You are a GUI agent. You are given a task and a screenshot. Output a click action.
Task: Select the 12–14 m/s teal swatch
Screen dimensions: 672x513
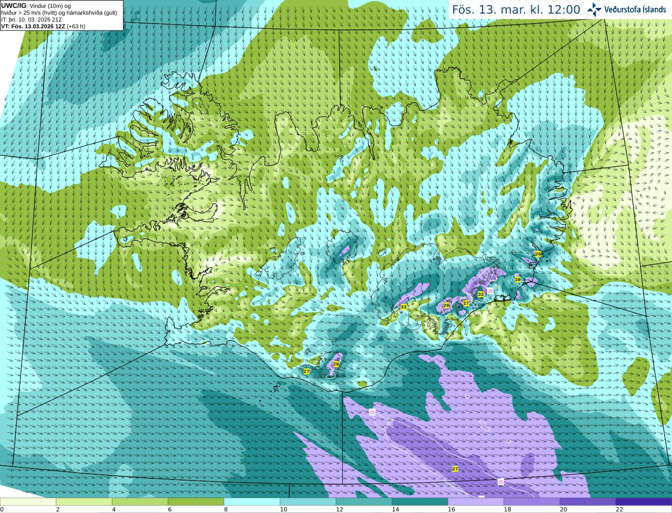point(364,502)
